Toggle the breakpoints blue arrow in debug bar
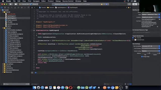161x90 pixels. coord(36,72)
